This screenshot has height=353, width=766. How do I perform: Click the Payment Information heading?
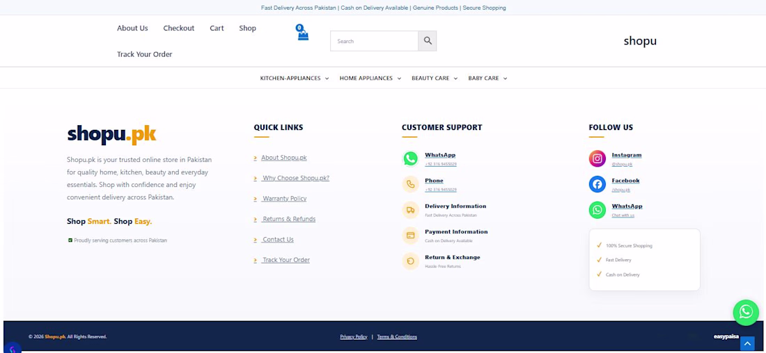[x=456, y=231]
